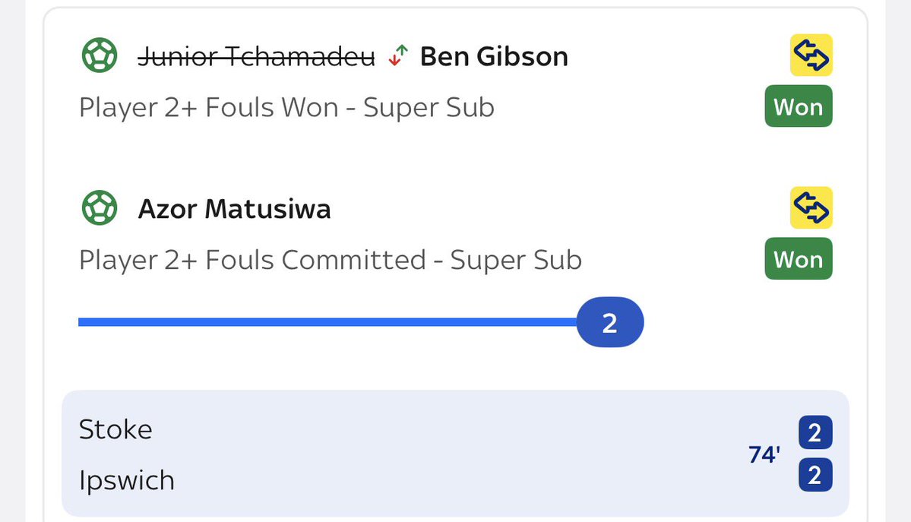
Task: Open Azor Matusiwa player name
Action: click(x=234, y=208)
